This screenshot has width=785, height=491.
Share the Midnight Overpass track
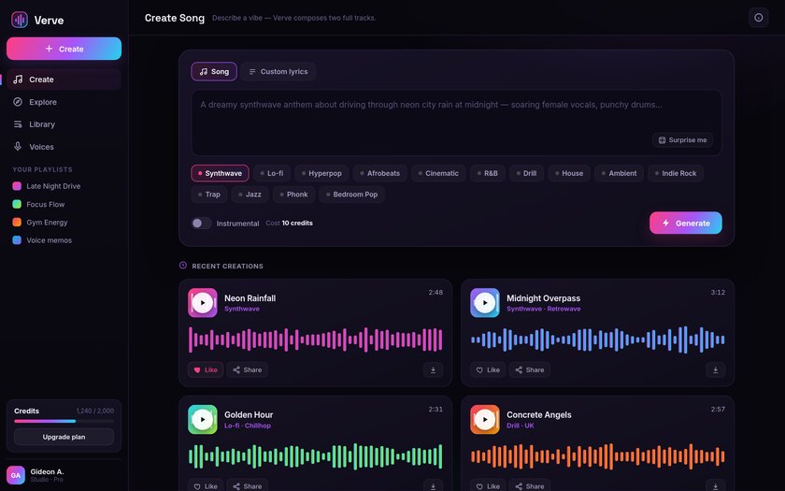(x=530, y=369)
